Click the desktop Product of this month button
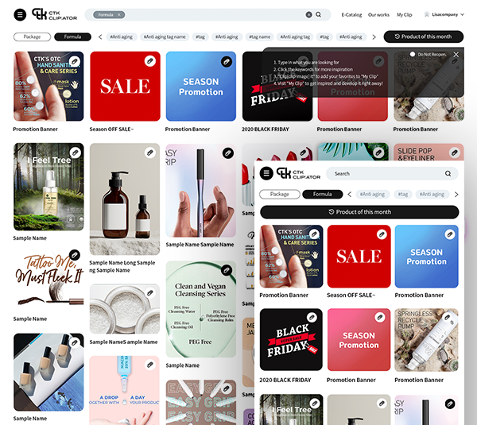The height and width of the screenshot is (425, 477). [424, 37]
